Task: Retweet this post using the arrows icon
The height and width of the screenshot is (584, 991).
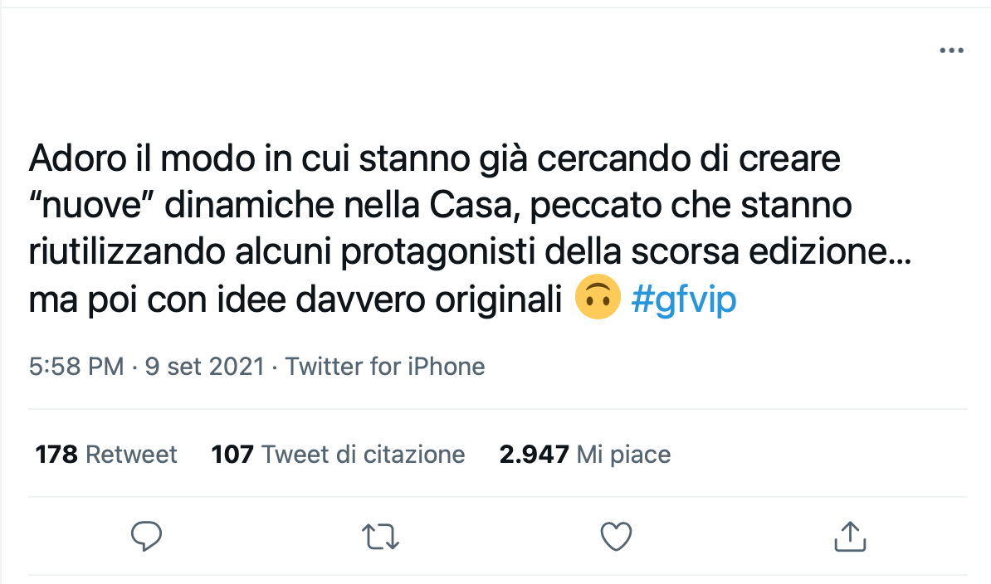Action: click(x=383, y=536)
